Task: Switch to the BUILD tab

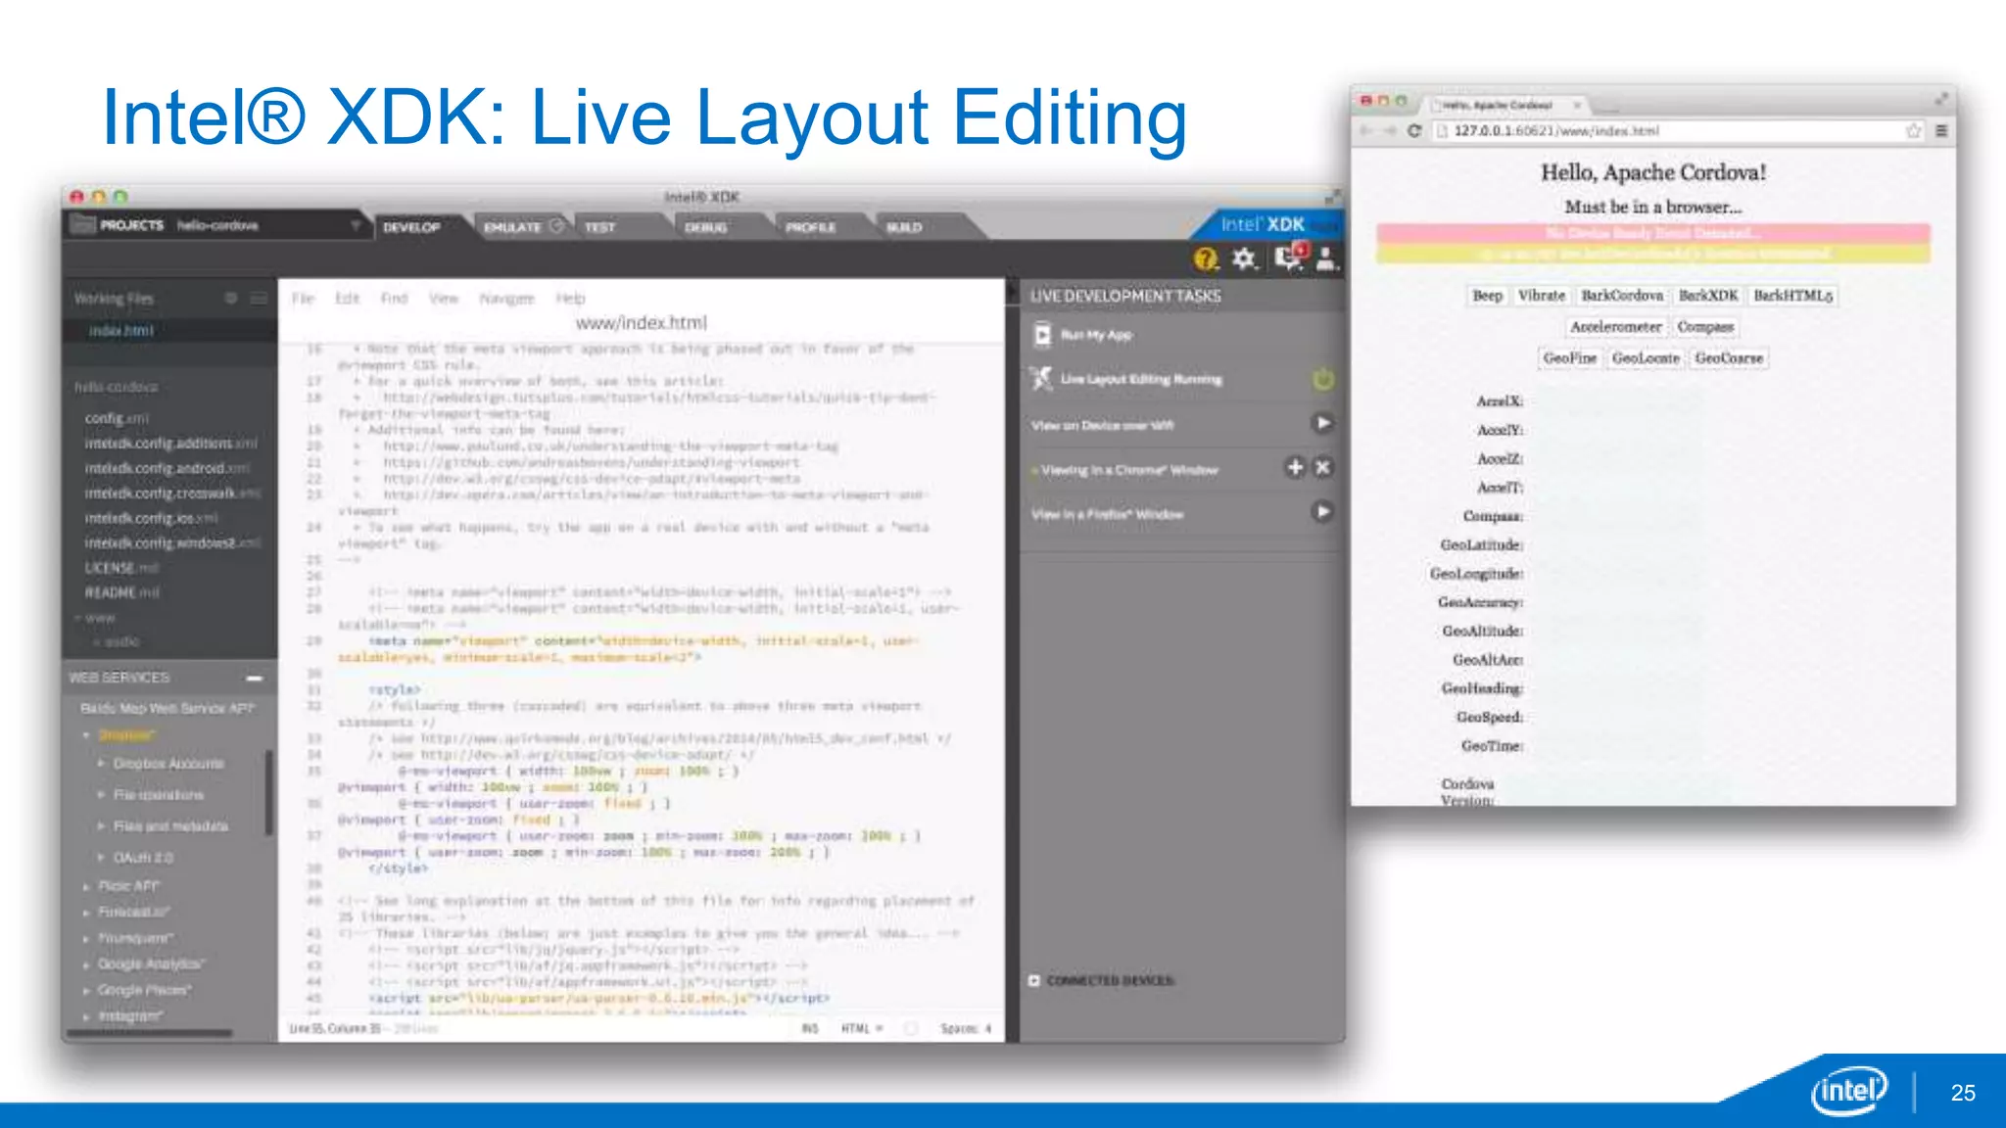Action: pyautogui.click(x=905, y=227)
